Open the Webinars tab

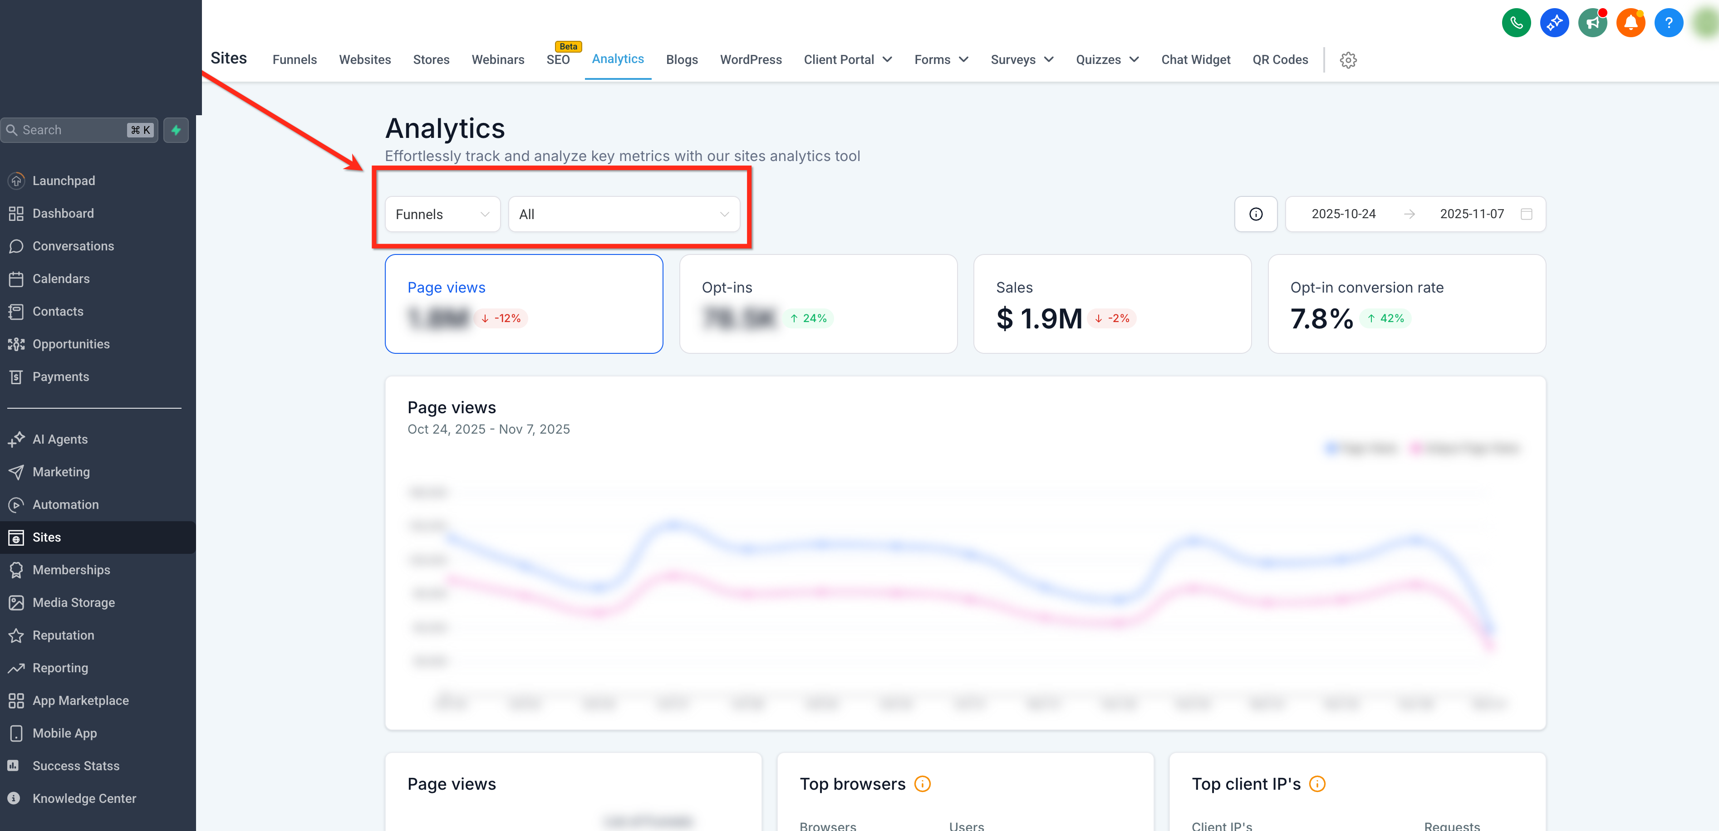coord(498,60)
